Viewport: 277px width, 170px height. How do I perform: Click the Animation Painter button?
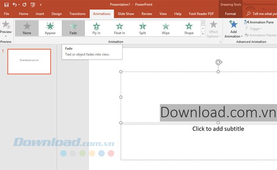[x=261, y=35]
